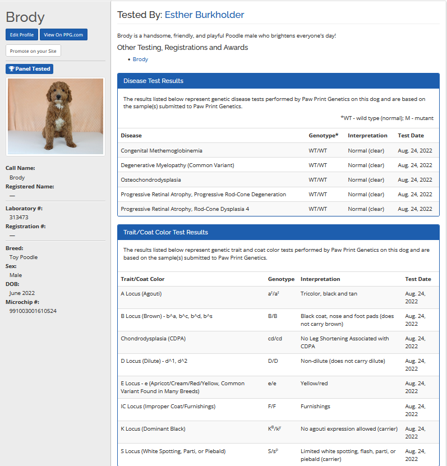
Task: Open Brody's dog photo thumbnail
Action: click(56, 116)
